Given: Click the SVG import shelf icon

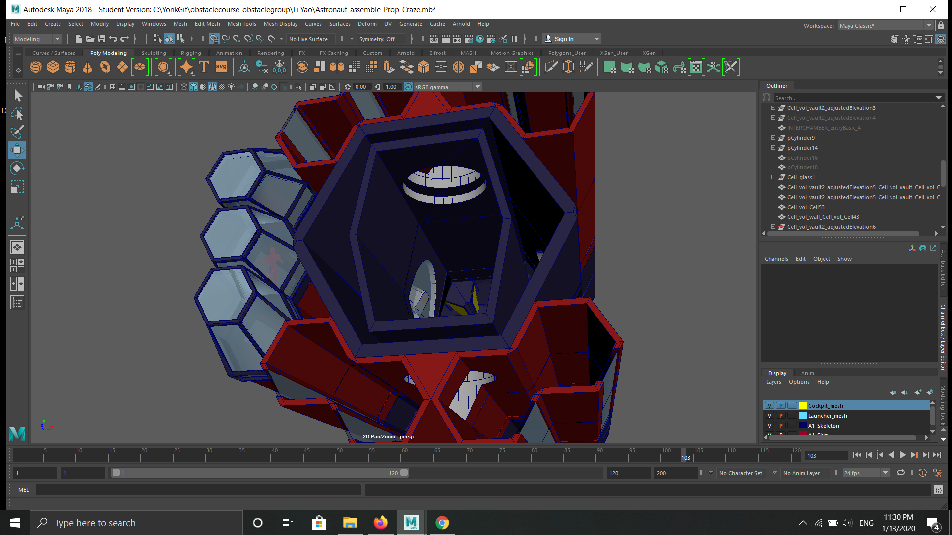Looking at the screenshot, I should [221, 67].
